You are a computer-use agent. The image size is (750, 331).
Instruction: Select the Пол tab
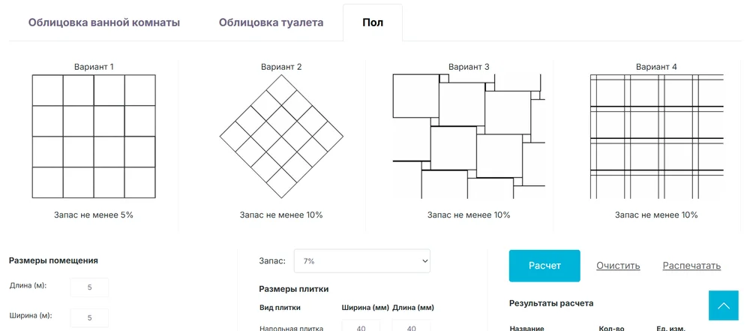373,23
